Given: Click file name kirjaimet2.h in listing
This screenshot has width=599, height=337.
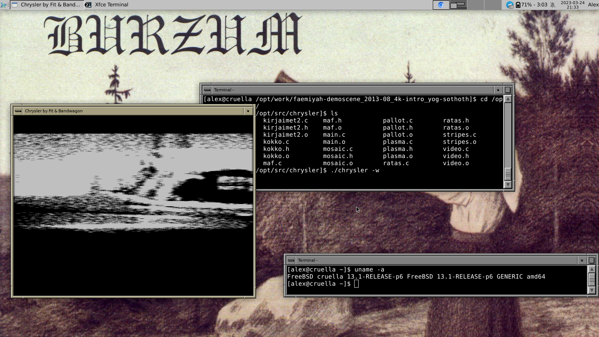Looking at the screenshot, I should coord(285,128).
